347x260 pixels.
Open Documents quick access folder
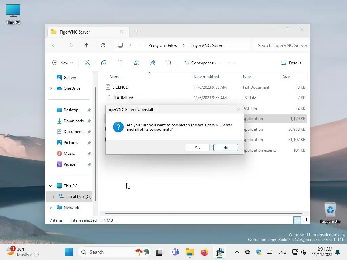click(74, 132)
